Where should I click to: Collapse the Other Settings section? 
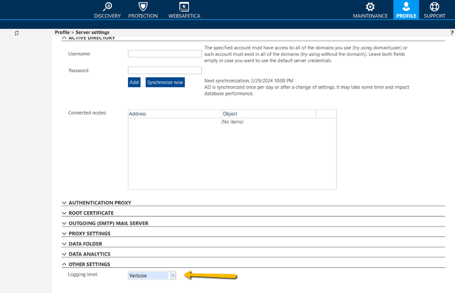coord(64,264)
